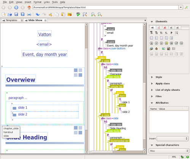The width and height of the screenshot is (190, 159).
Task: Switch to the Templates tab
Action: click(11, 20)
